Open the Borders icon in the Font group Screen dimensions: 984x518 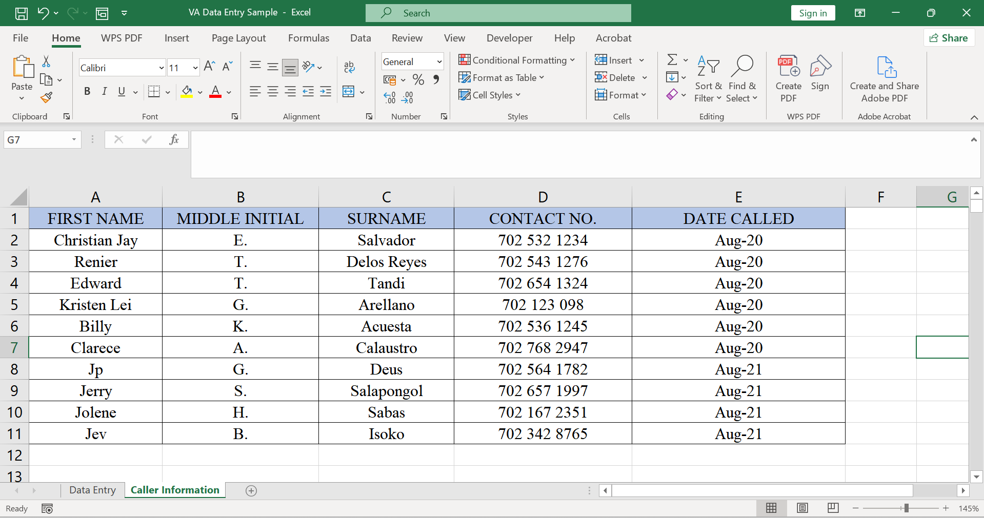[154, 92]
